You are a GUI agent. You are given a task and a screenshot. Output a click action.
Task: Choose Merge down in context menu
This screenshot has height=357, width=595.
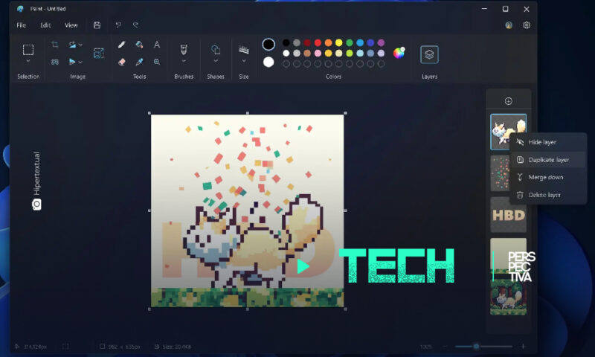point(548,177)
